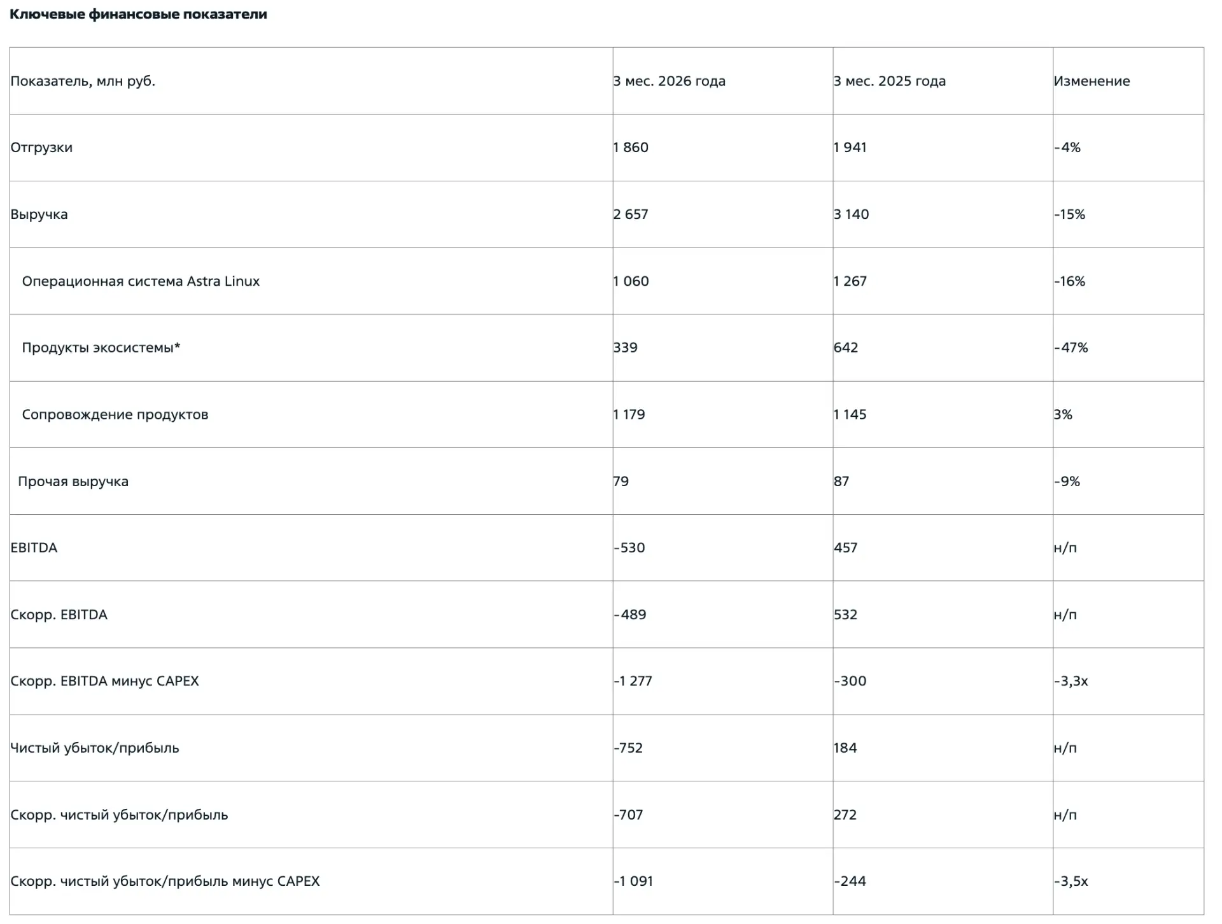Select 'Скорр. EBITDA минус CAPEX' row label
1222x924 pixels.
(x=105, y=681)
